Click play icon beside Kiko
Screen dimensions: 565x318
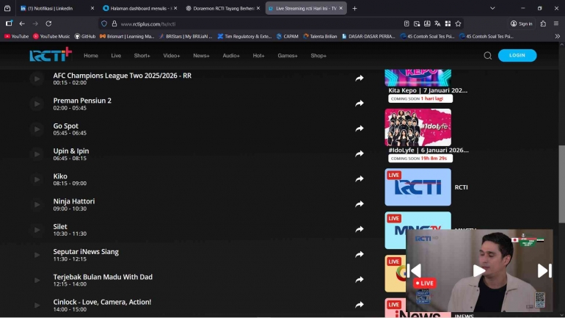(x=37, y=179)
